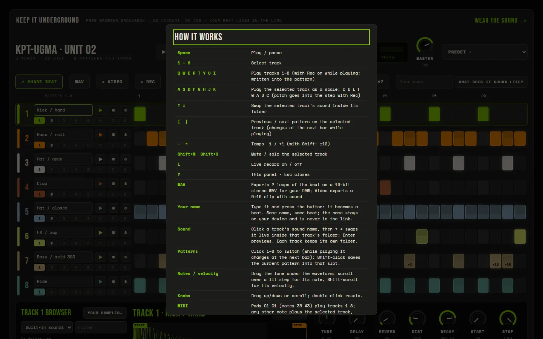The height and width of the screenshot is (339, 543).
Task: Click the orange track number 2 label
Action: (x=27, y=138)
